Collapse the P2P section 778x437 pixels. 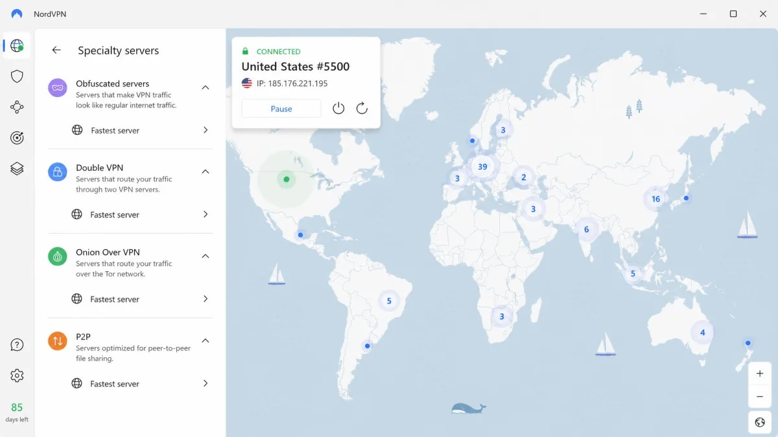(x=206, y=341)
